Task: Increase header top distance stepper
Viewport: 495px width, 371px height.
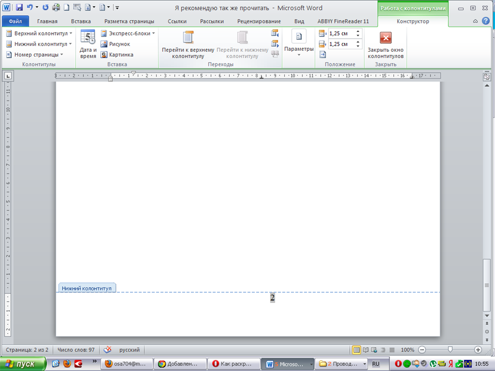Action: click(358, 31)
